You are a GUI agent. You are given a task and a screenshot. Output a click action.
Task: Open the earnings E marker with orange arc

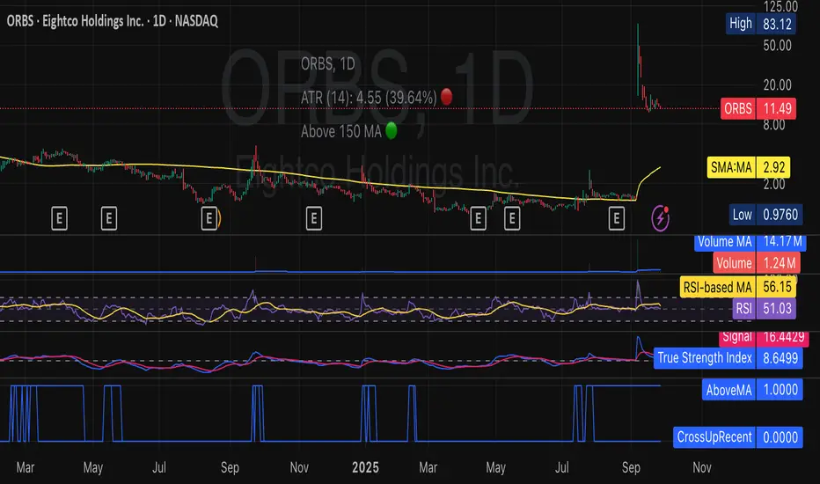(x=209, y=219)
